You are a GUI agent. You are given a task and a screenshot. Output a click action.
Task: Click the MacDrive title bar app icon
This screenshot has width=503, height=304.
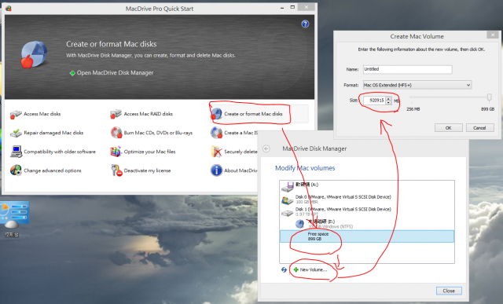click(9, 9)
